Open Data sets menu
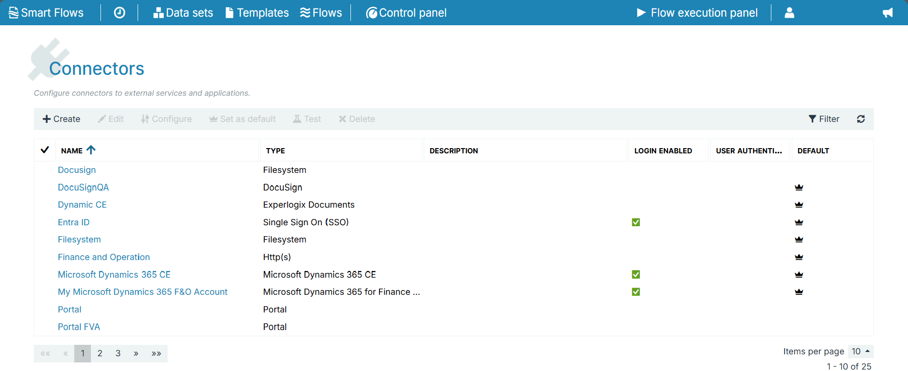908x371 pixels. tap(183, 13)
